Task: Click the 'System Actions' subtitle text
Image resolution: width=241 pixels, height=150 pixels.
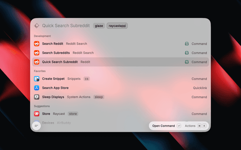Action: pos(79,97)
